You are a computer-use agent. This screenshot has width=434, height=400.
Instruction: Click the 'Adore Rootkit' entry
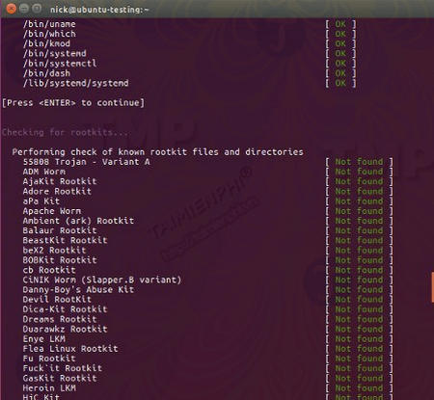pyautogui.click(x=57, y=191)
